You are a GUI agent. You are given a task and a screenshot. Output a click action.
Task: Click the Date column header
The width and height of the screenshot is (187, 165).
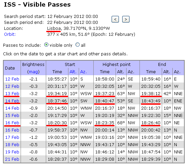click(x=10, y=68)
